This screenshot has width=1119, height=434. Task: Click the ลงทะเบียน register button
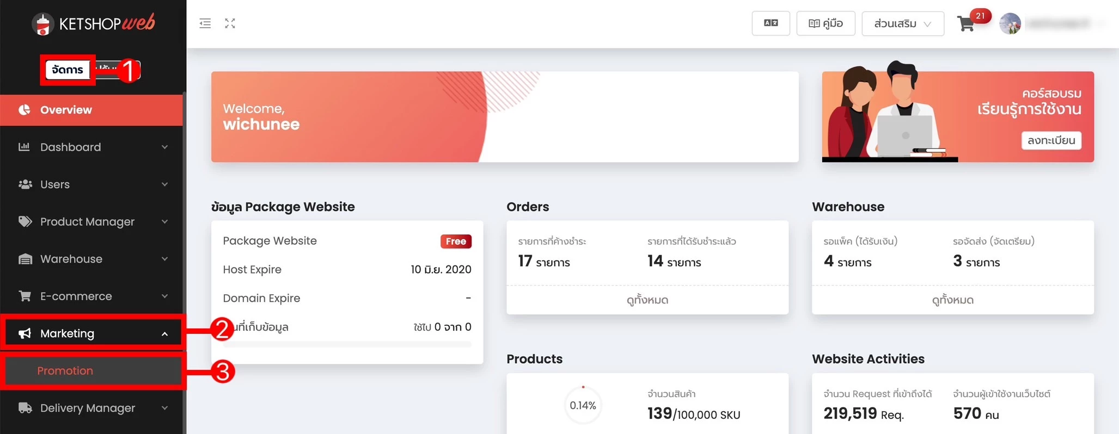[1051, 140]
